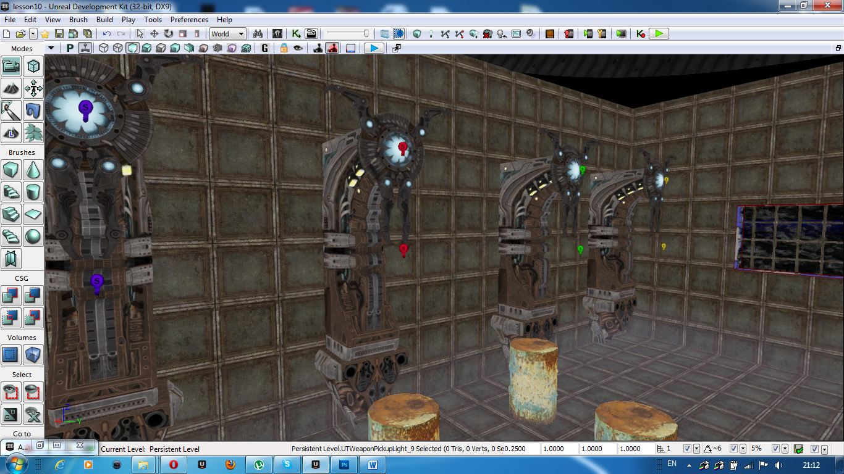Image resolution: width=844 pixels, height=474 pixels.
Task: Open scale grid percentage dropdown
Action: [x=785, y=449]
